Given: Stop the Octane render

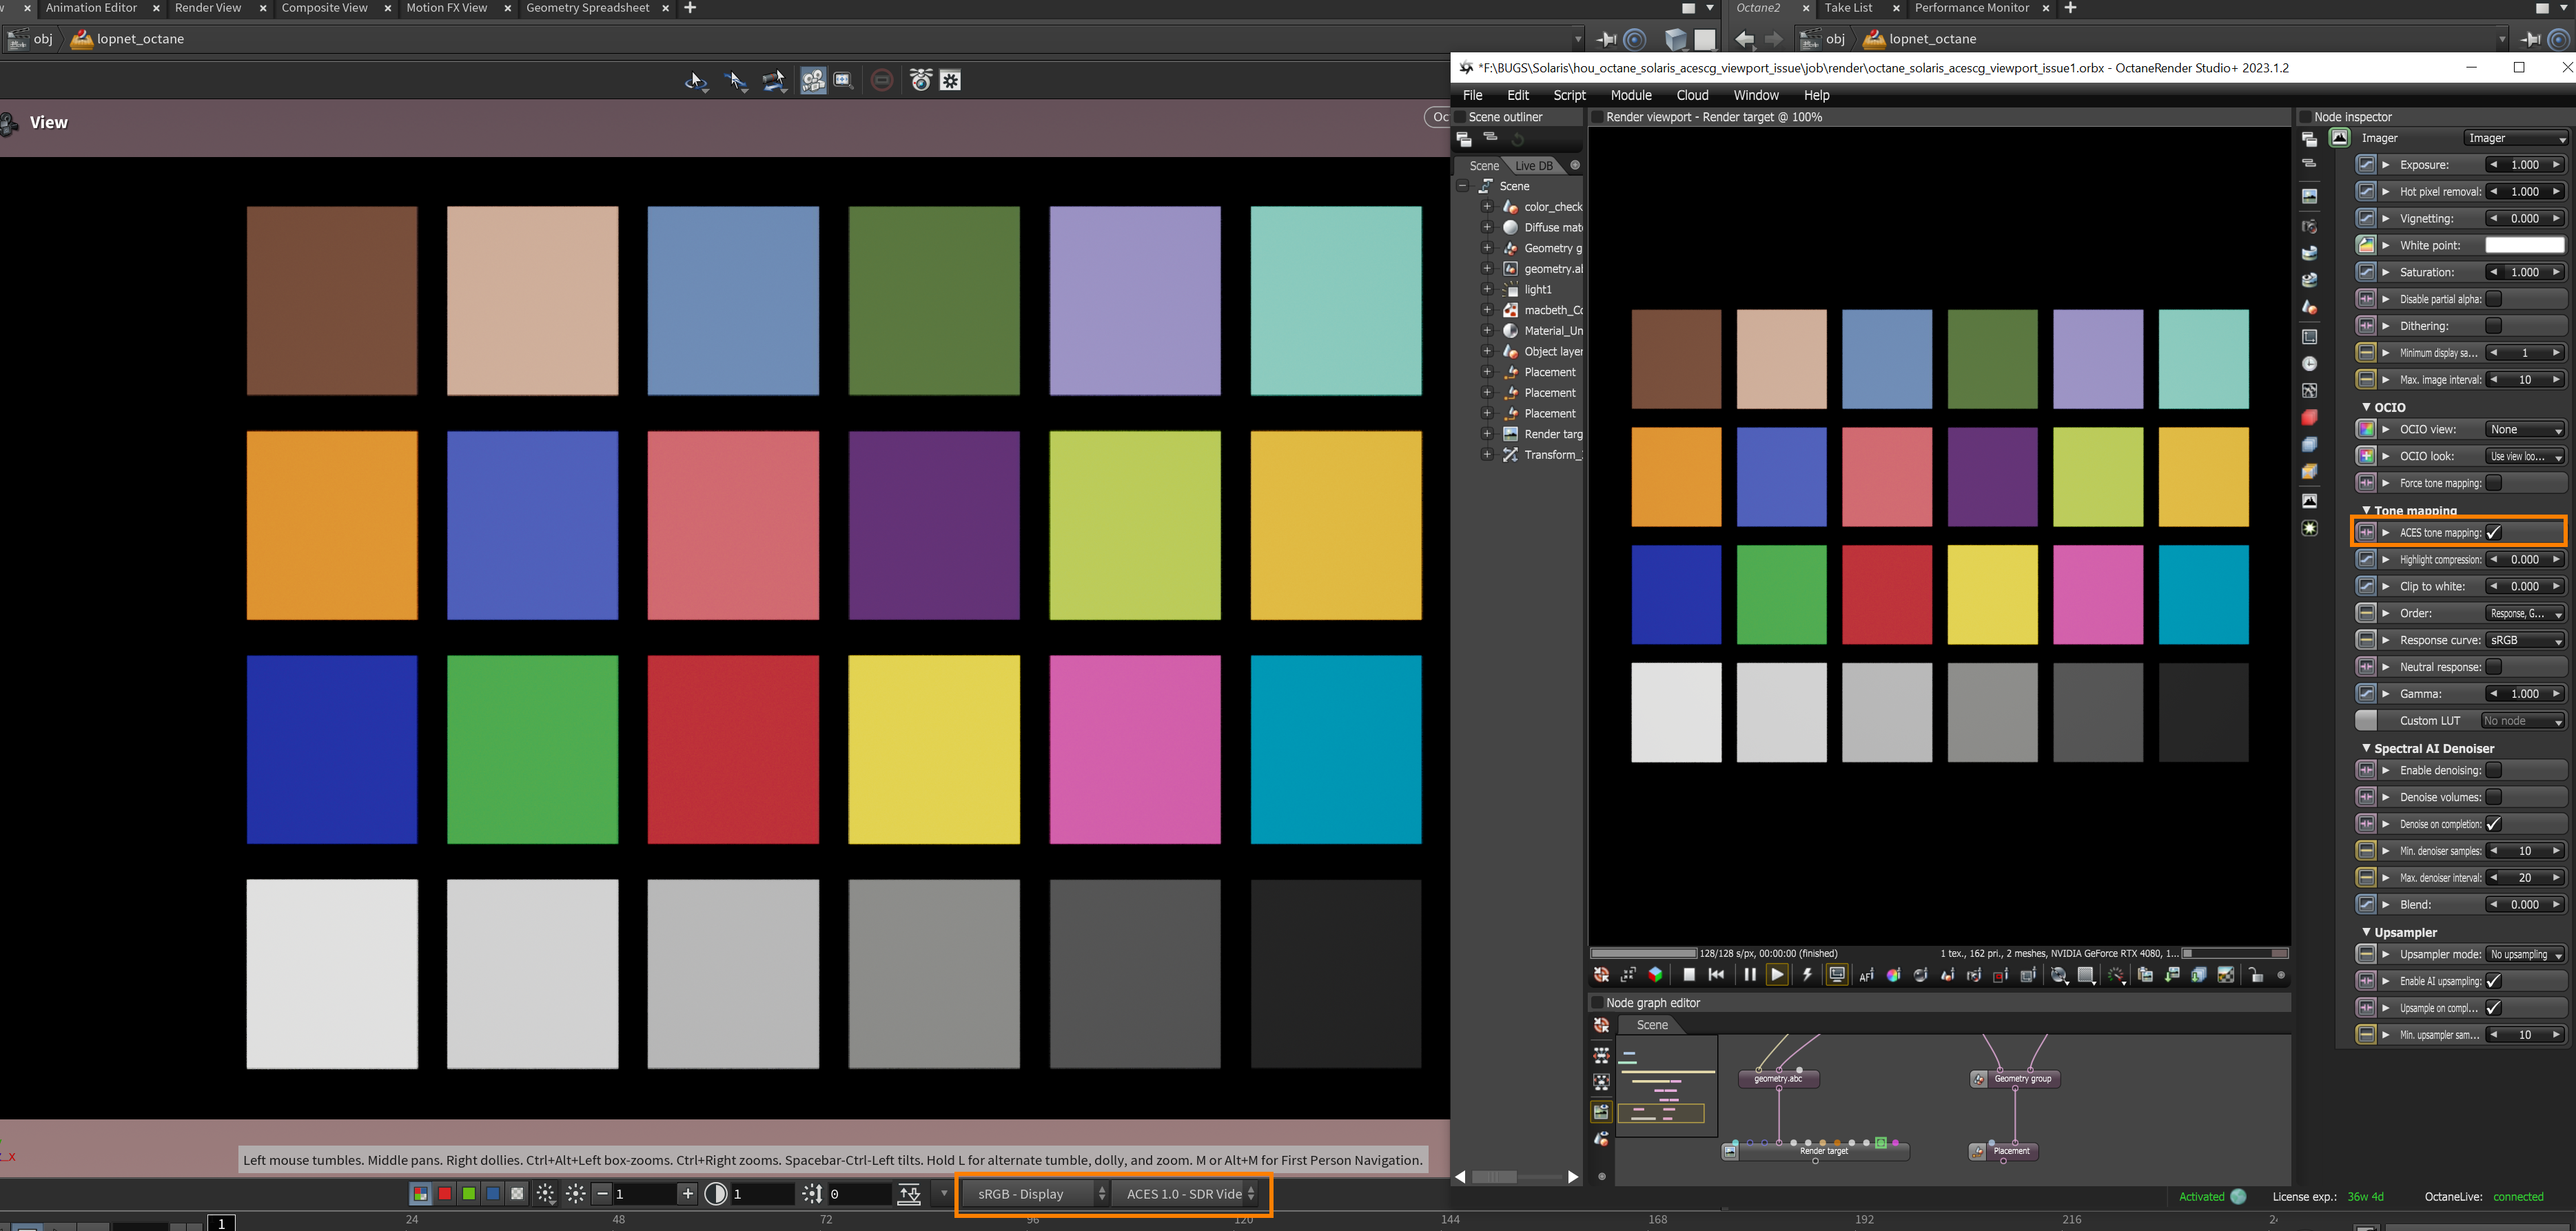Looking at the screenshot, I should 1689,975.
